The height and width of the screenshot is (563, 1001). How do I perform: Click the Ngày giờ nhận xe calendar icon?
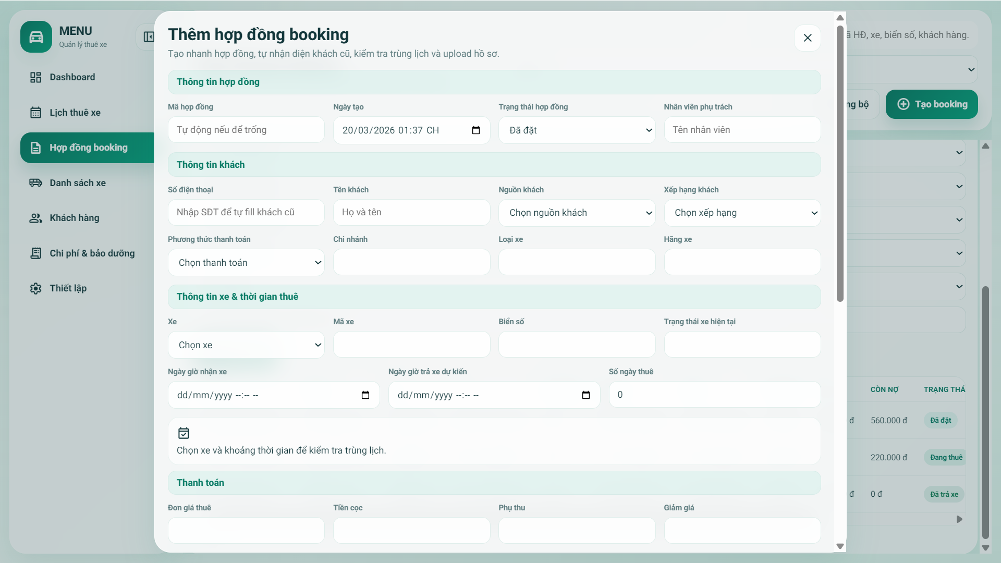[x=365, y=395]
